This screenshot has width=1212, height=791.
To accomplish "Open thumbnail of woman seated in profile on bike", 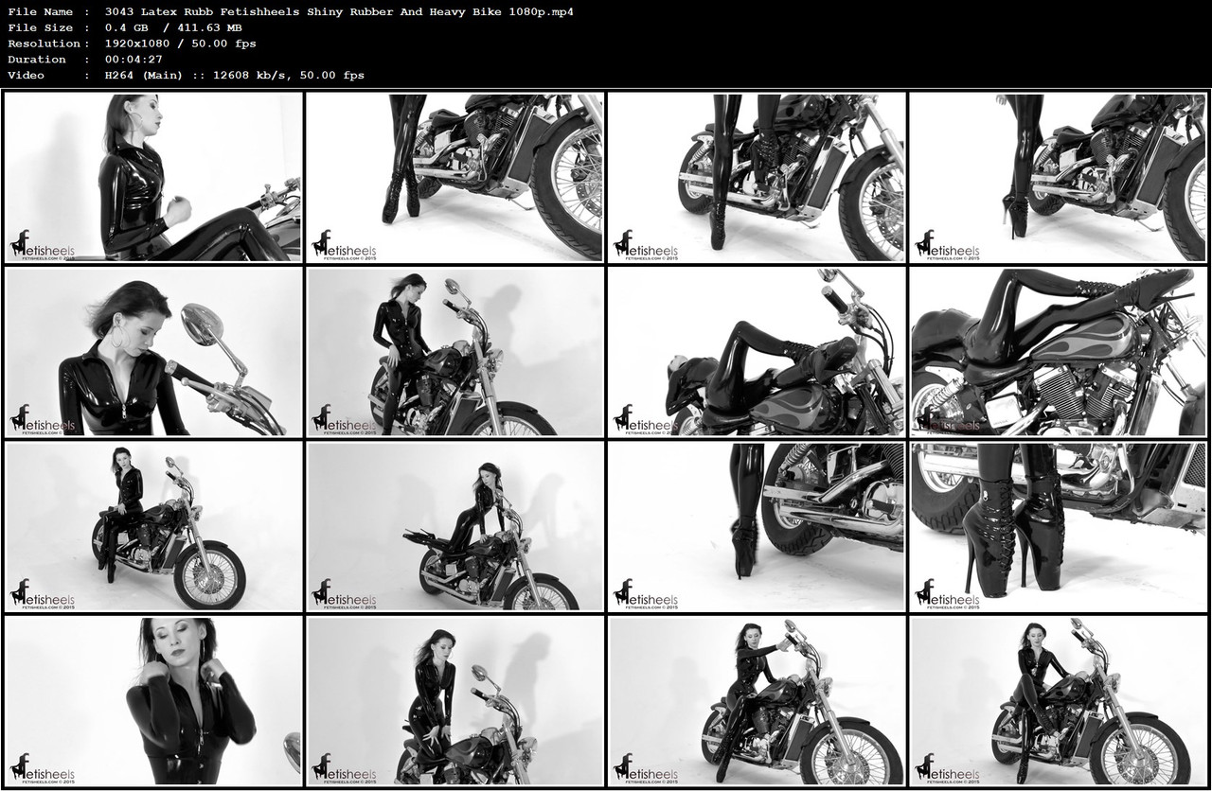I will [153, 176].
